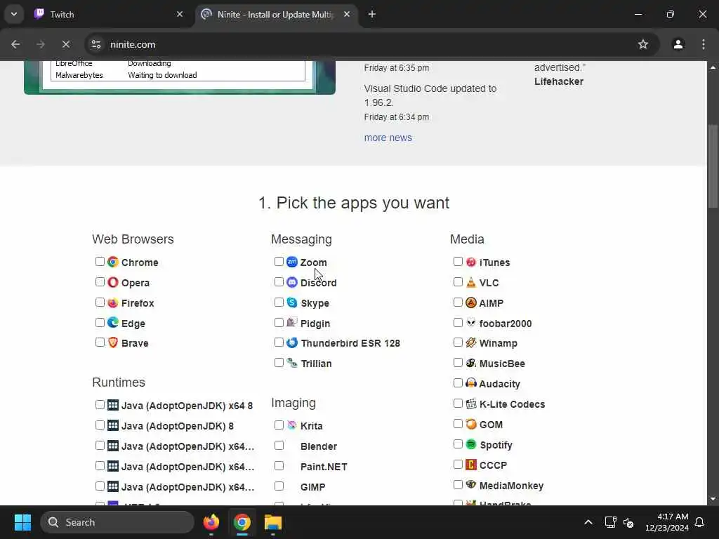The height and width of the screenshot is (539, 719).
Task: Click the Spotify logo icon
Action: point(471,444)
